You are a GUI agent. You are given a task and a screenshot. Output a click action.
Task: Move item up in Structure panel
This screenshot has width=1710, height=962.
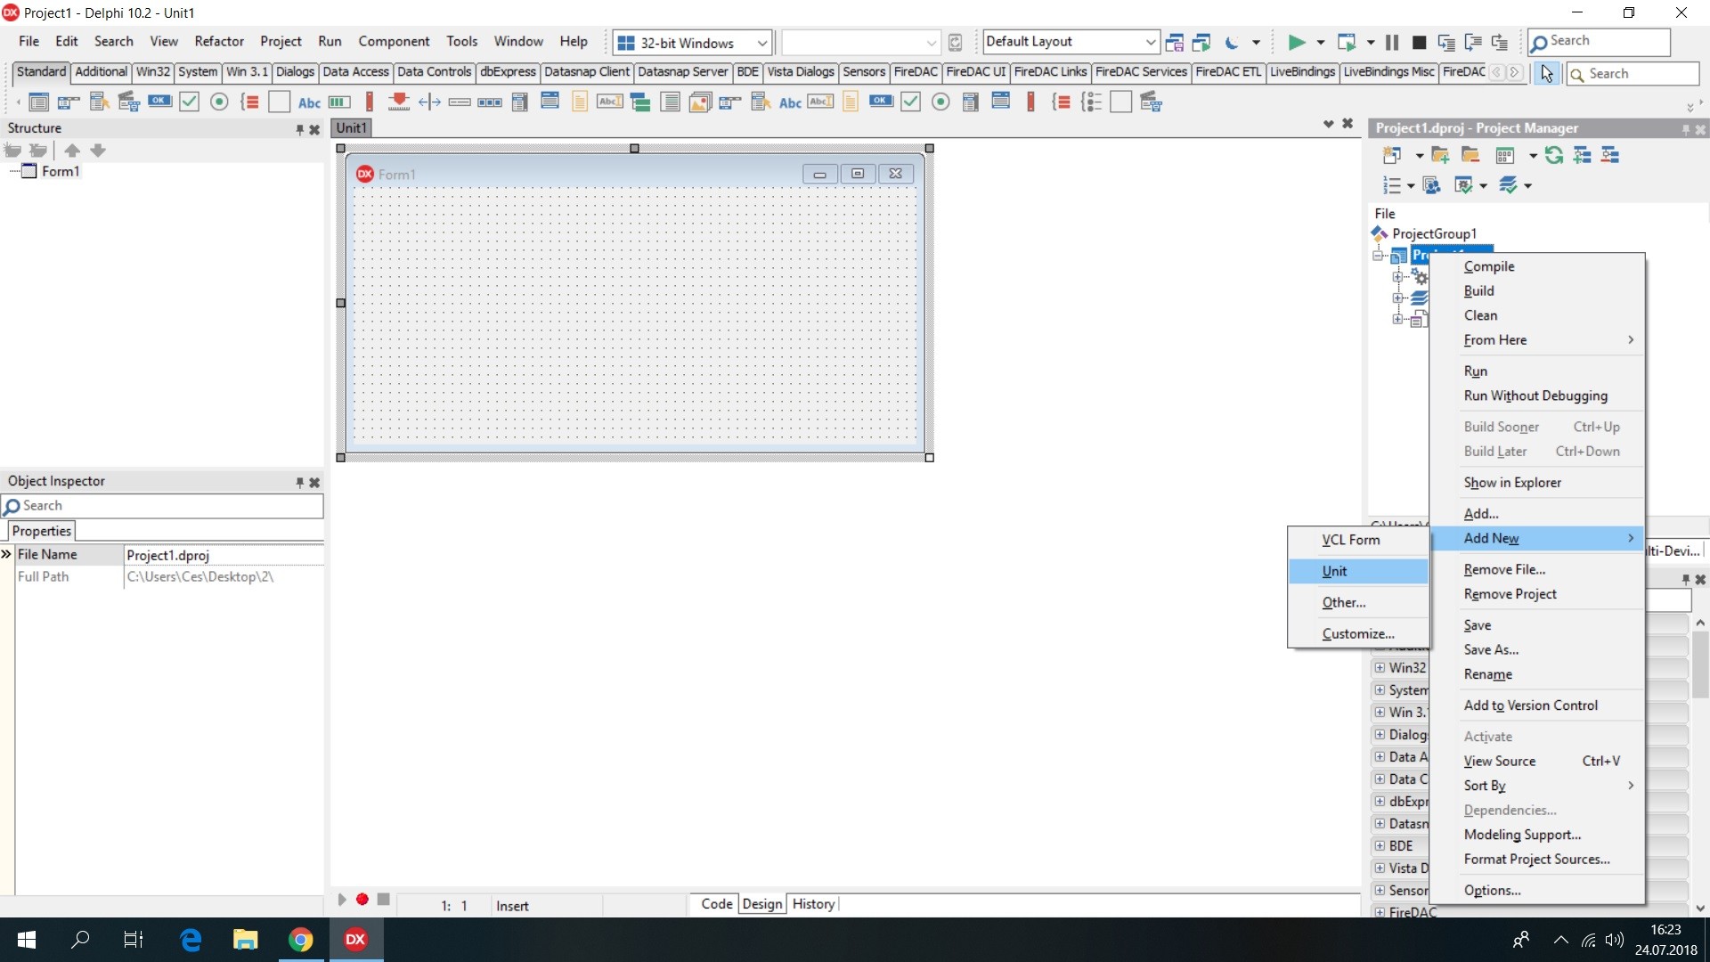pyautogui.click(x=72, y=151)
